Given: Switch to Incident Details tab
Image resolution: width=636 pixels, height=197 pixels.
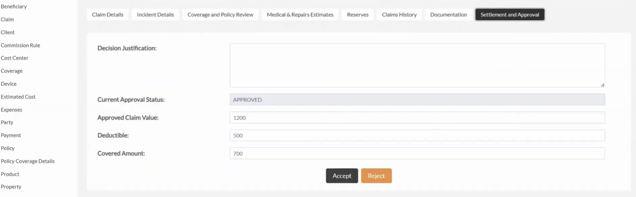Looking at the screenshot, I should 155,15.
